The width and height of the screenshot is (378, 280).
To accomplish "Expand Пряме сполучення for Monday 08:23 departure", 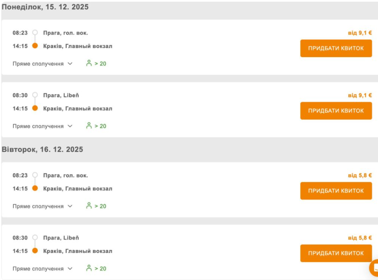I will point(42,64).
